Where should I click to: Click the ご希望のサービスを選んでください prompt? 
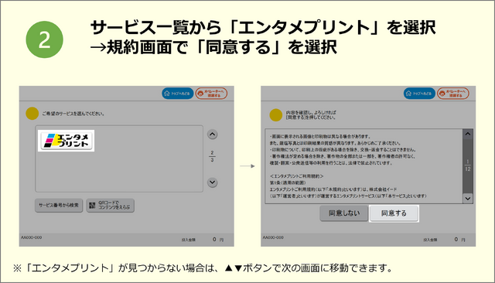pyautogui.click(x=73, y=114)
